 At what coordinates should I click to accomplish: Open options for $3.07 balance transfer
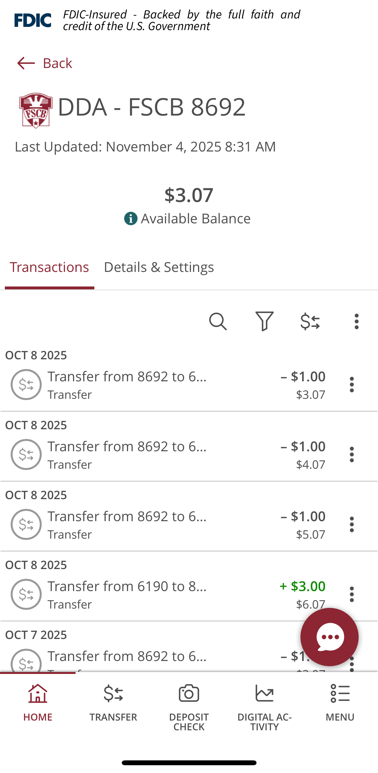pos(352,385)
